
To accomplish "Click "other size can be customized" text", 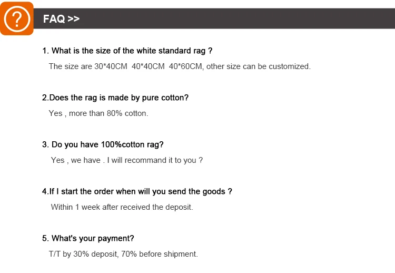I will pyautogui.click(x=258, y=66).
